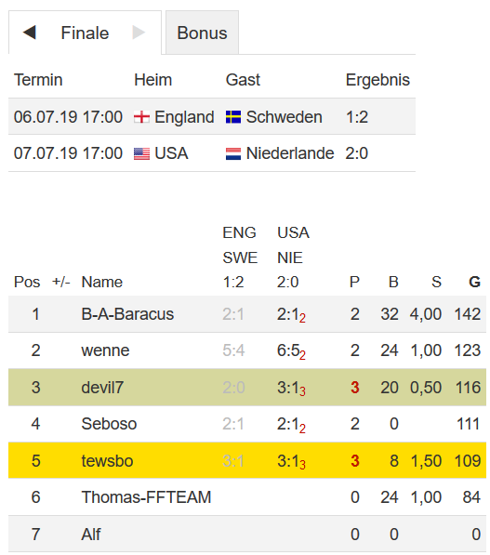Select the highlighted devil7 row
Image resolution: width=490 pixels, height=555 pixels.
tap(247, 388)
